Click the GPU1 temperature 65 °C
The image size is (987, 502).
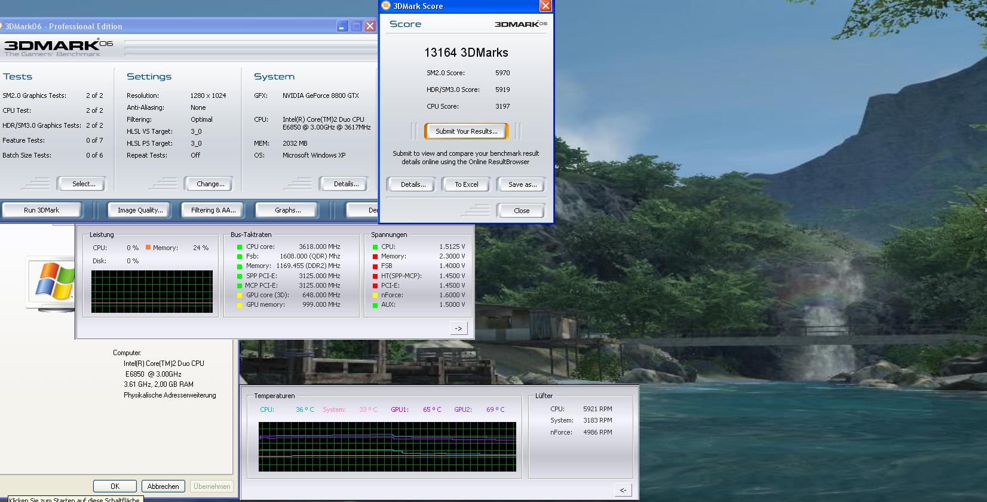pyautogui.click(x=432, y=409)
